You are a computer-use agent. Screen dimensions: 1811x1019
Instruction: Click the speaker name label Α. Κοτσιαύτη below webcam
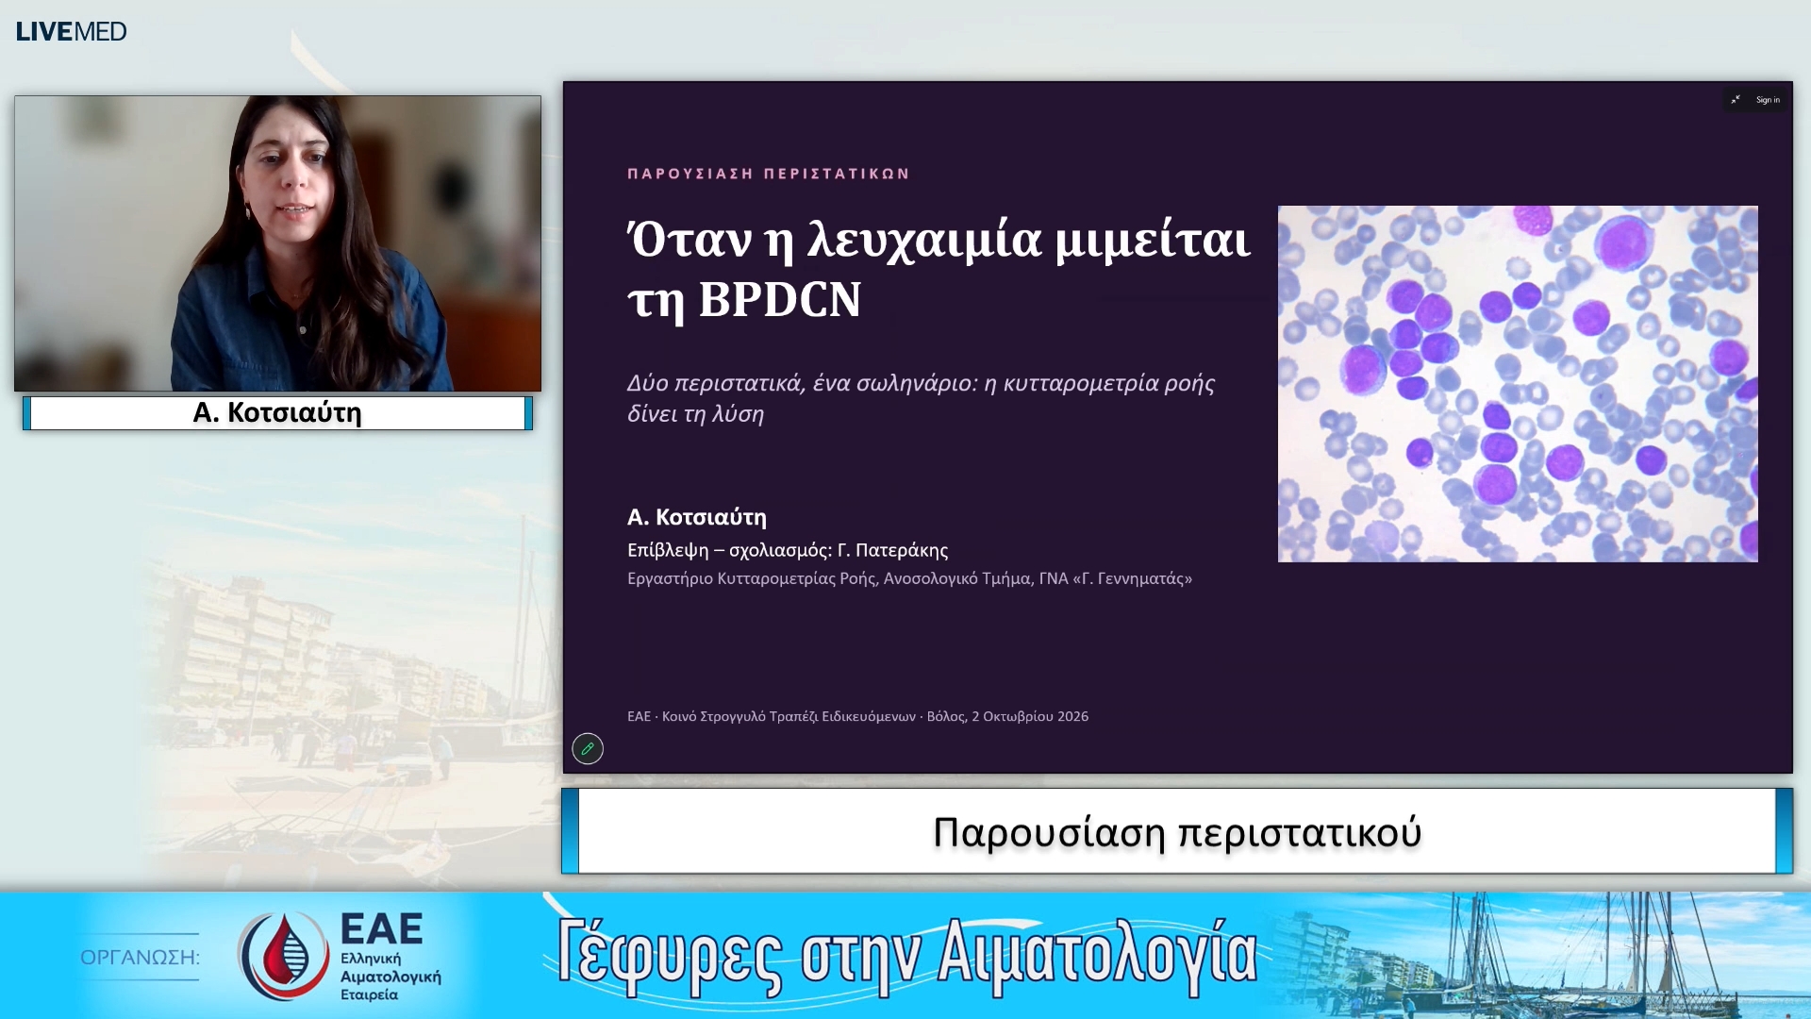pyautogui.click(x=277, y=413)
